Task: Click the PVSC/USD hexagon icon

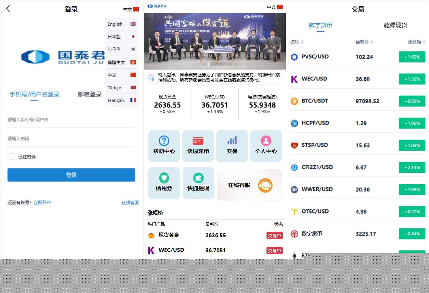Action: (x=294, y=57)
